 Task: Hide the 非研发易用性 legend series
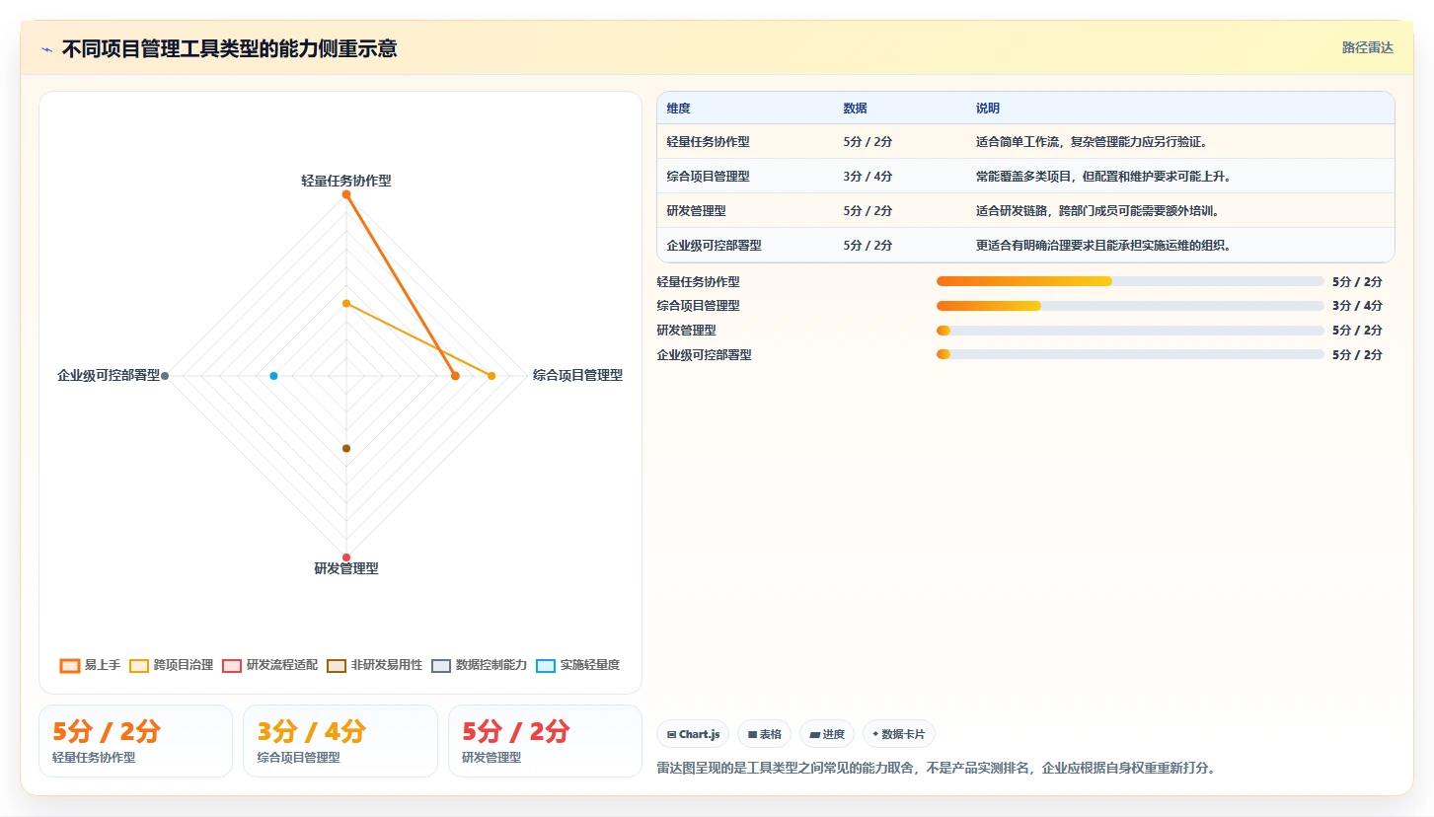click(x=375, y=665)
